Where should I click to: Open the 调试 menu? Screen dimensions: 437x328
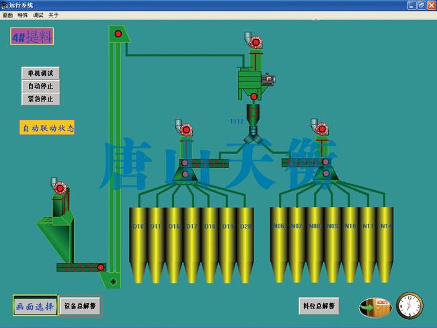[x=38, y=15]
